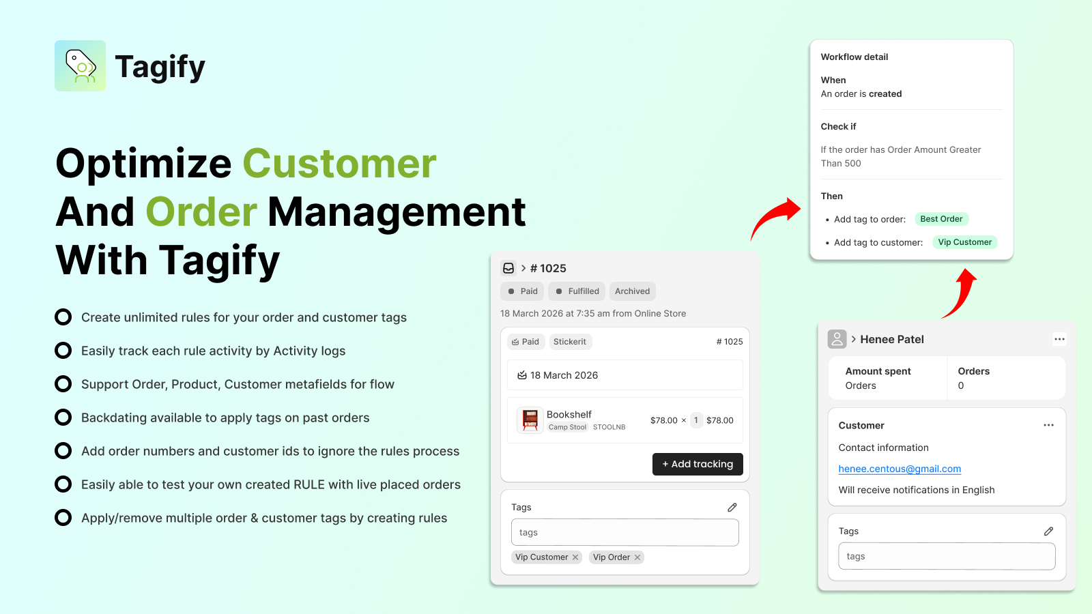Edit tags using the customer Tags pencil
This screenshot has width=1092, height=614.
(x=1049, y=531)
